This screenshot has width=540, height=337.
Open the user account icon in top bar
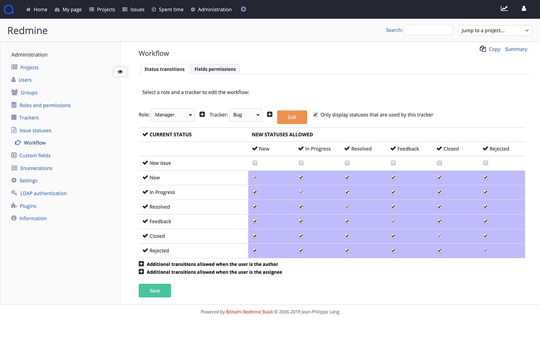524,8
